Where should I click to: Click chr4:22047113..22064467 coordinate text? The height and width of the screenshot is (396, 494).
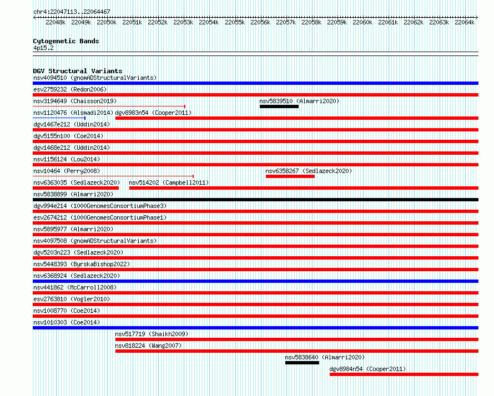tap(72, 12)
